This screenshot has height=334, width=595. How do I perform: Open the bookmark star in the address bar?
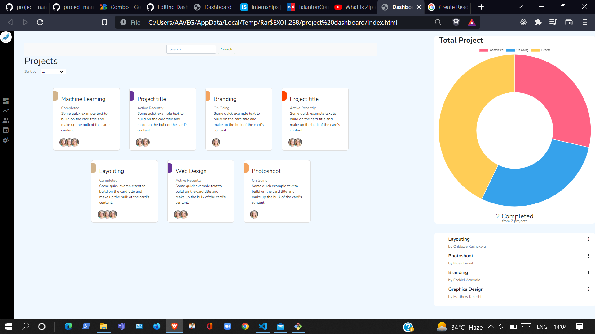[104, 22]
